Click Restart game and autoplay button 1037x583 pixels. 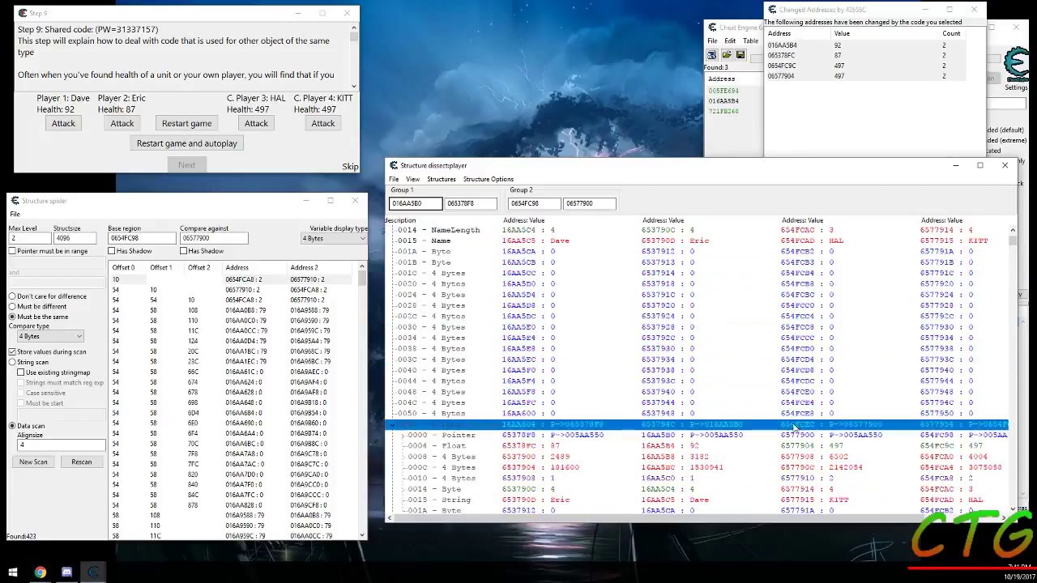click(186, 143)
